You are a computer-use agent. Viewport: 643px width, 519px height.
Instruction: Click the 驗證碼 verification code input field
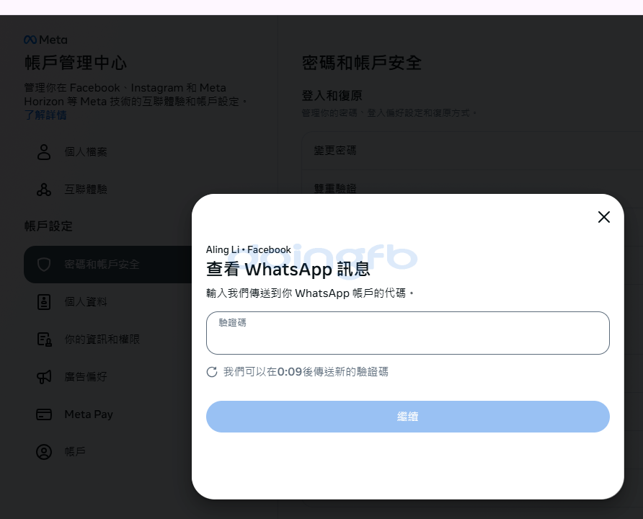click(x=407, y=333)
